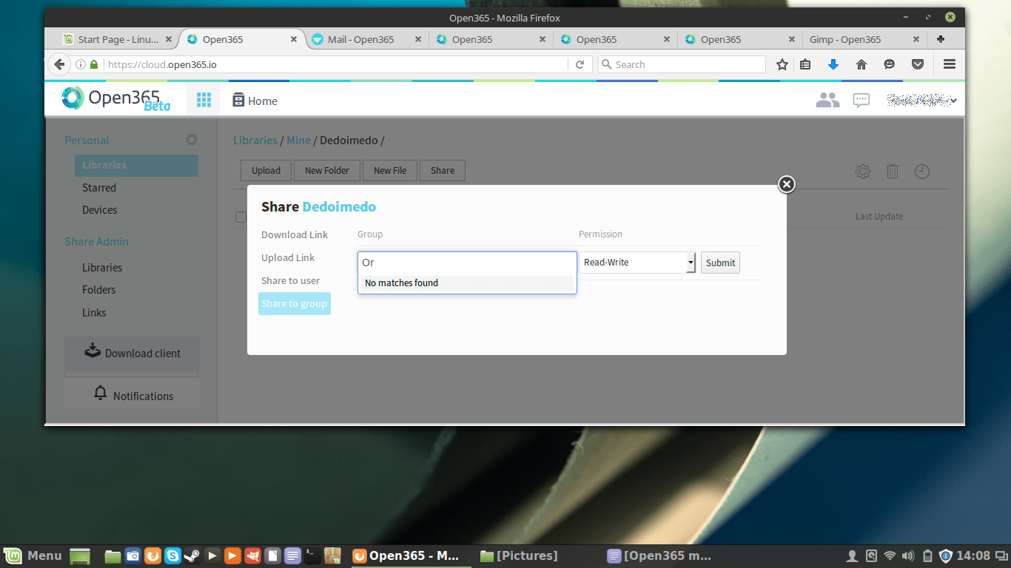Screen dimensions: 1011x568
Task: Open the VLC orange play icon in panel
Action: click(232, 555)
